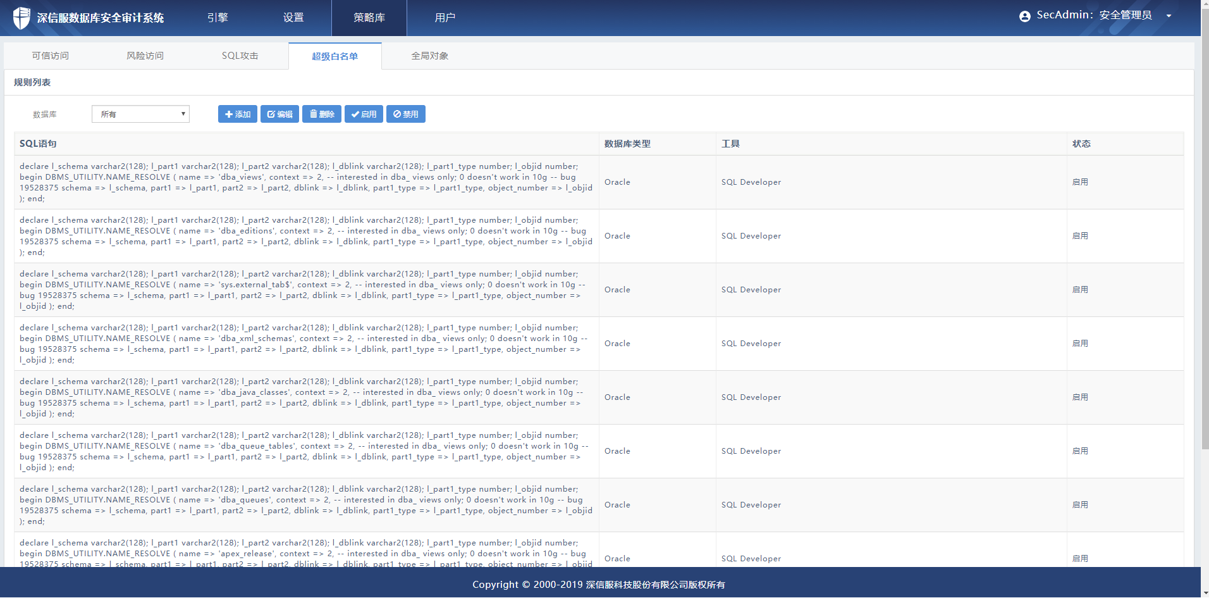Open the 用户 top menu
The width and height of the screenshot is (1209, 598).
(x=445, y=18)
